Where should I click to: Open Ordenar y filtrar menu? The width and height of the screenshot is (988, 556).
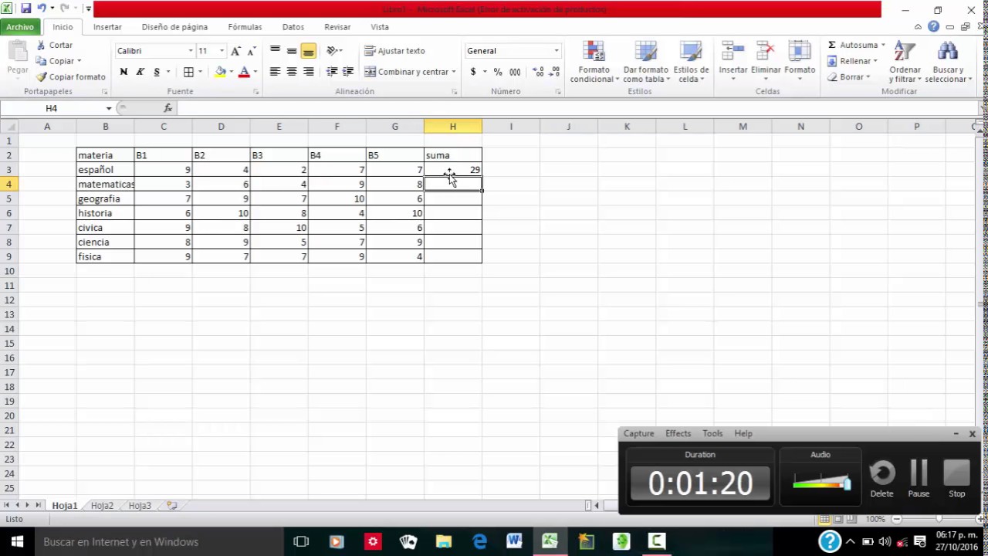click(905, 62)
